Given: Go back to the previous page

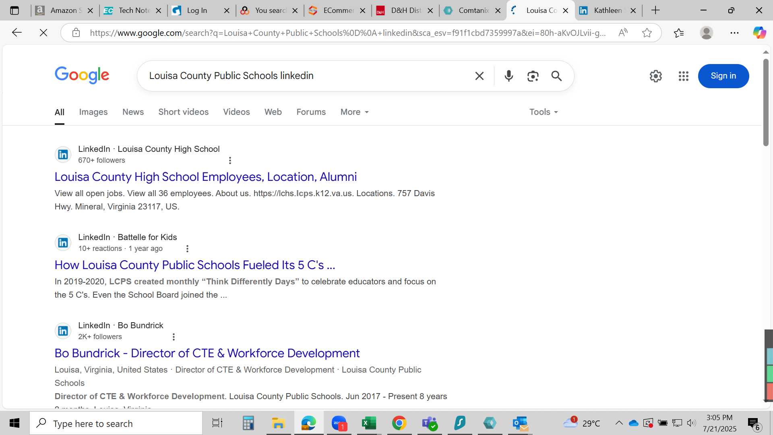Looking at the screenshot, I should pyautogui.click(x=17, y=33).
